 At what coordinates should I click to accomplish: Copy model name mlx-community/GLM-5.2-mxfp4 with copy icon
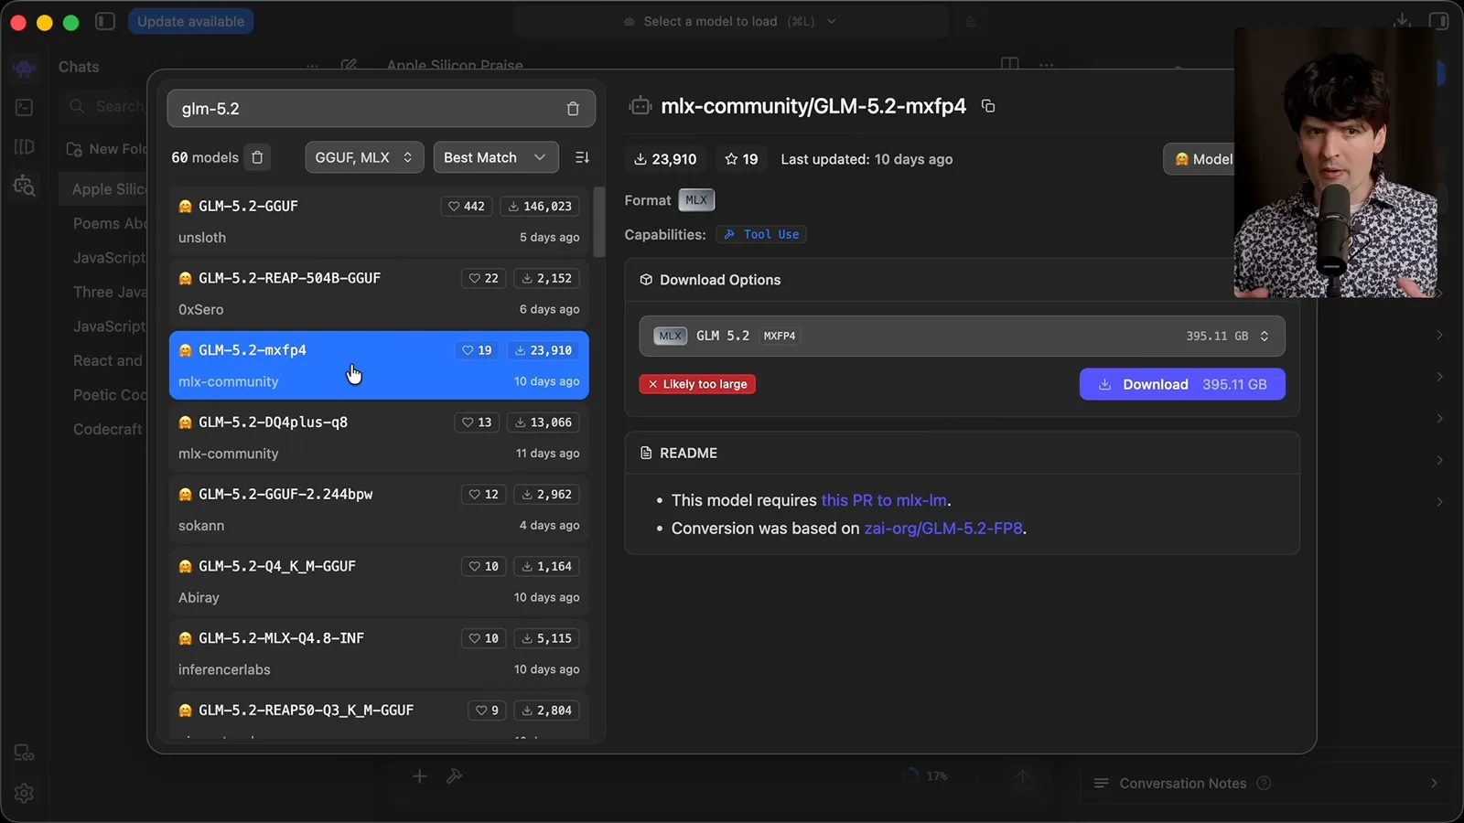tap(988, 106)
